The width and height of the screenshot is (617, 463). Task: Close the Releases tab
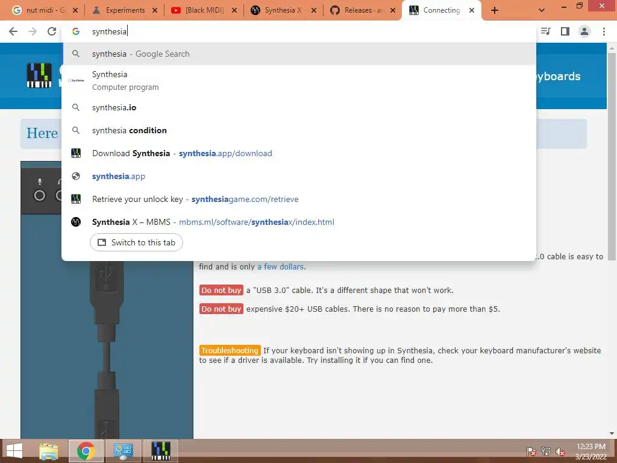point(393,11)
